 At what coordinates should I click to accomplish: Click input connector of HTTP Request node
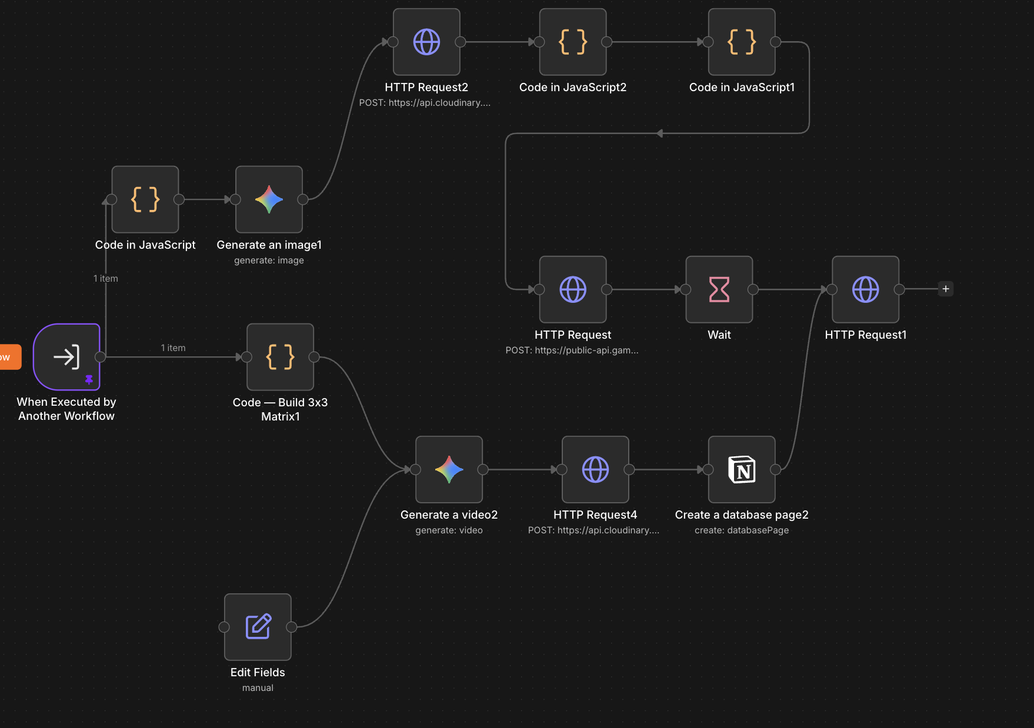(x=539, y=289)
